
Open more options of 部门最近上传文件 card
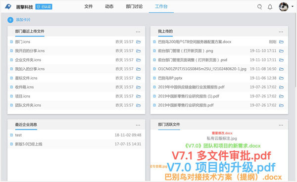138,32
